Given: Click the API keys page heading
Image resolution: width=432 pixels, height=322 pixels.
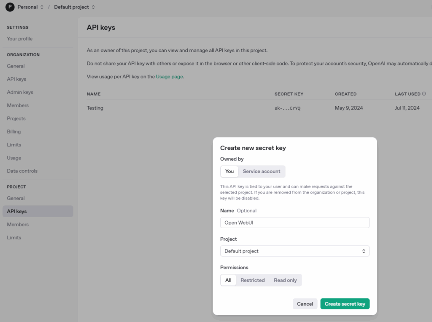Looking at the screenshot, I should pyautogui.click(x=101, y=27).
